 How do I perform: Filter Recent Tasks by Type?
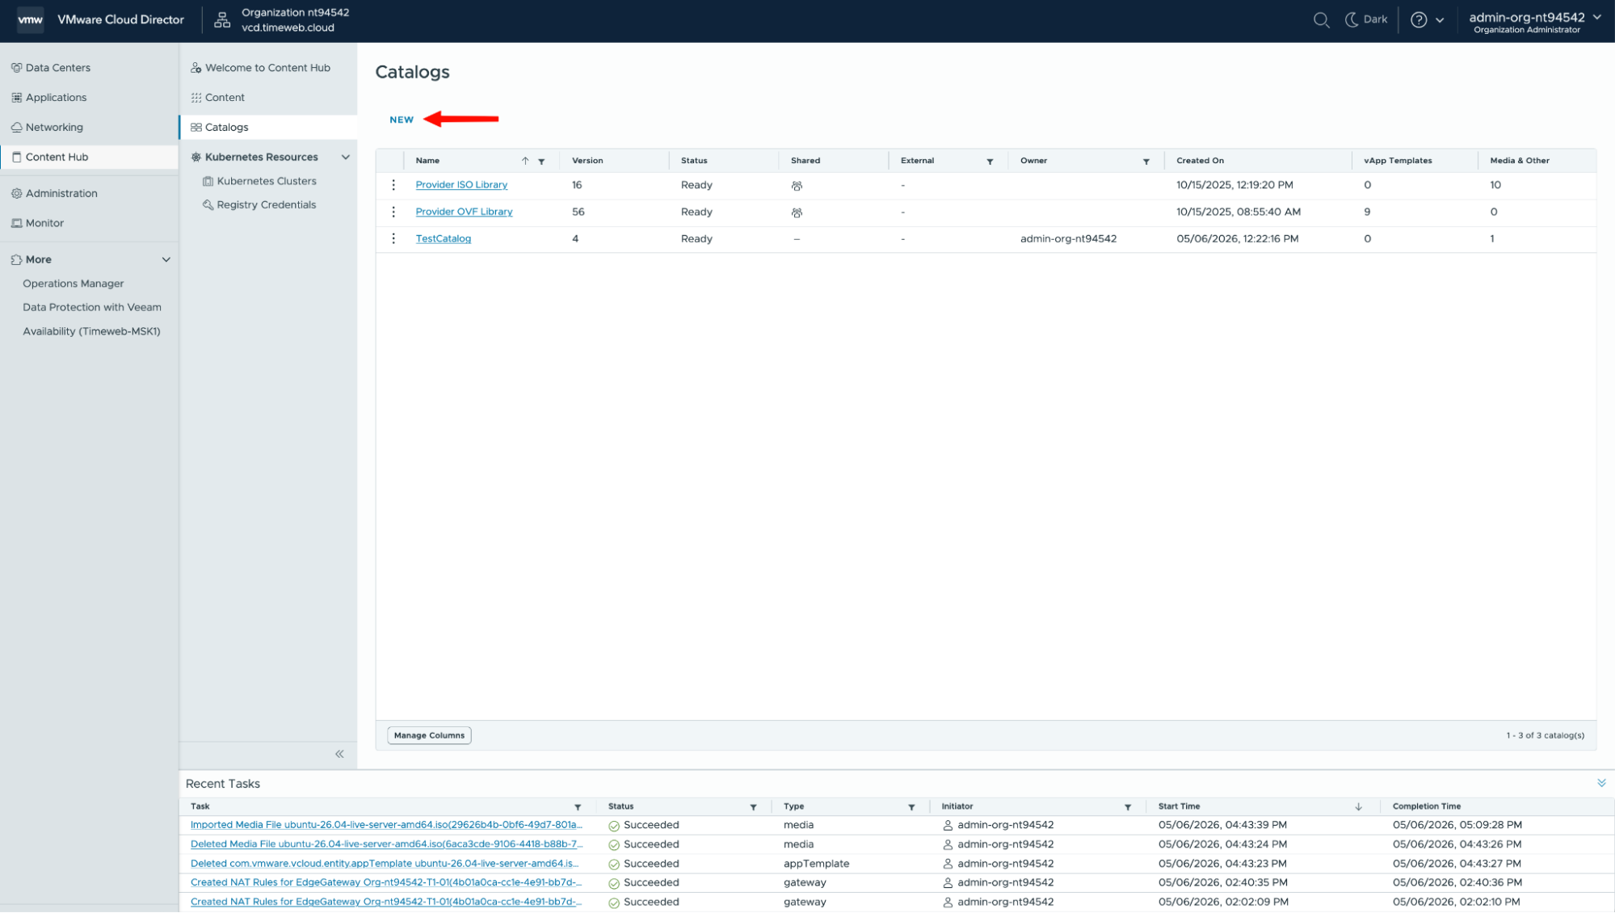coord(911,807)
